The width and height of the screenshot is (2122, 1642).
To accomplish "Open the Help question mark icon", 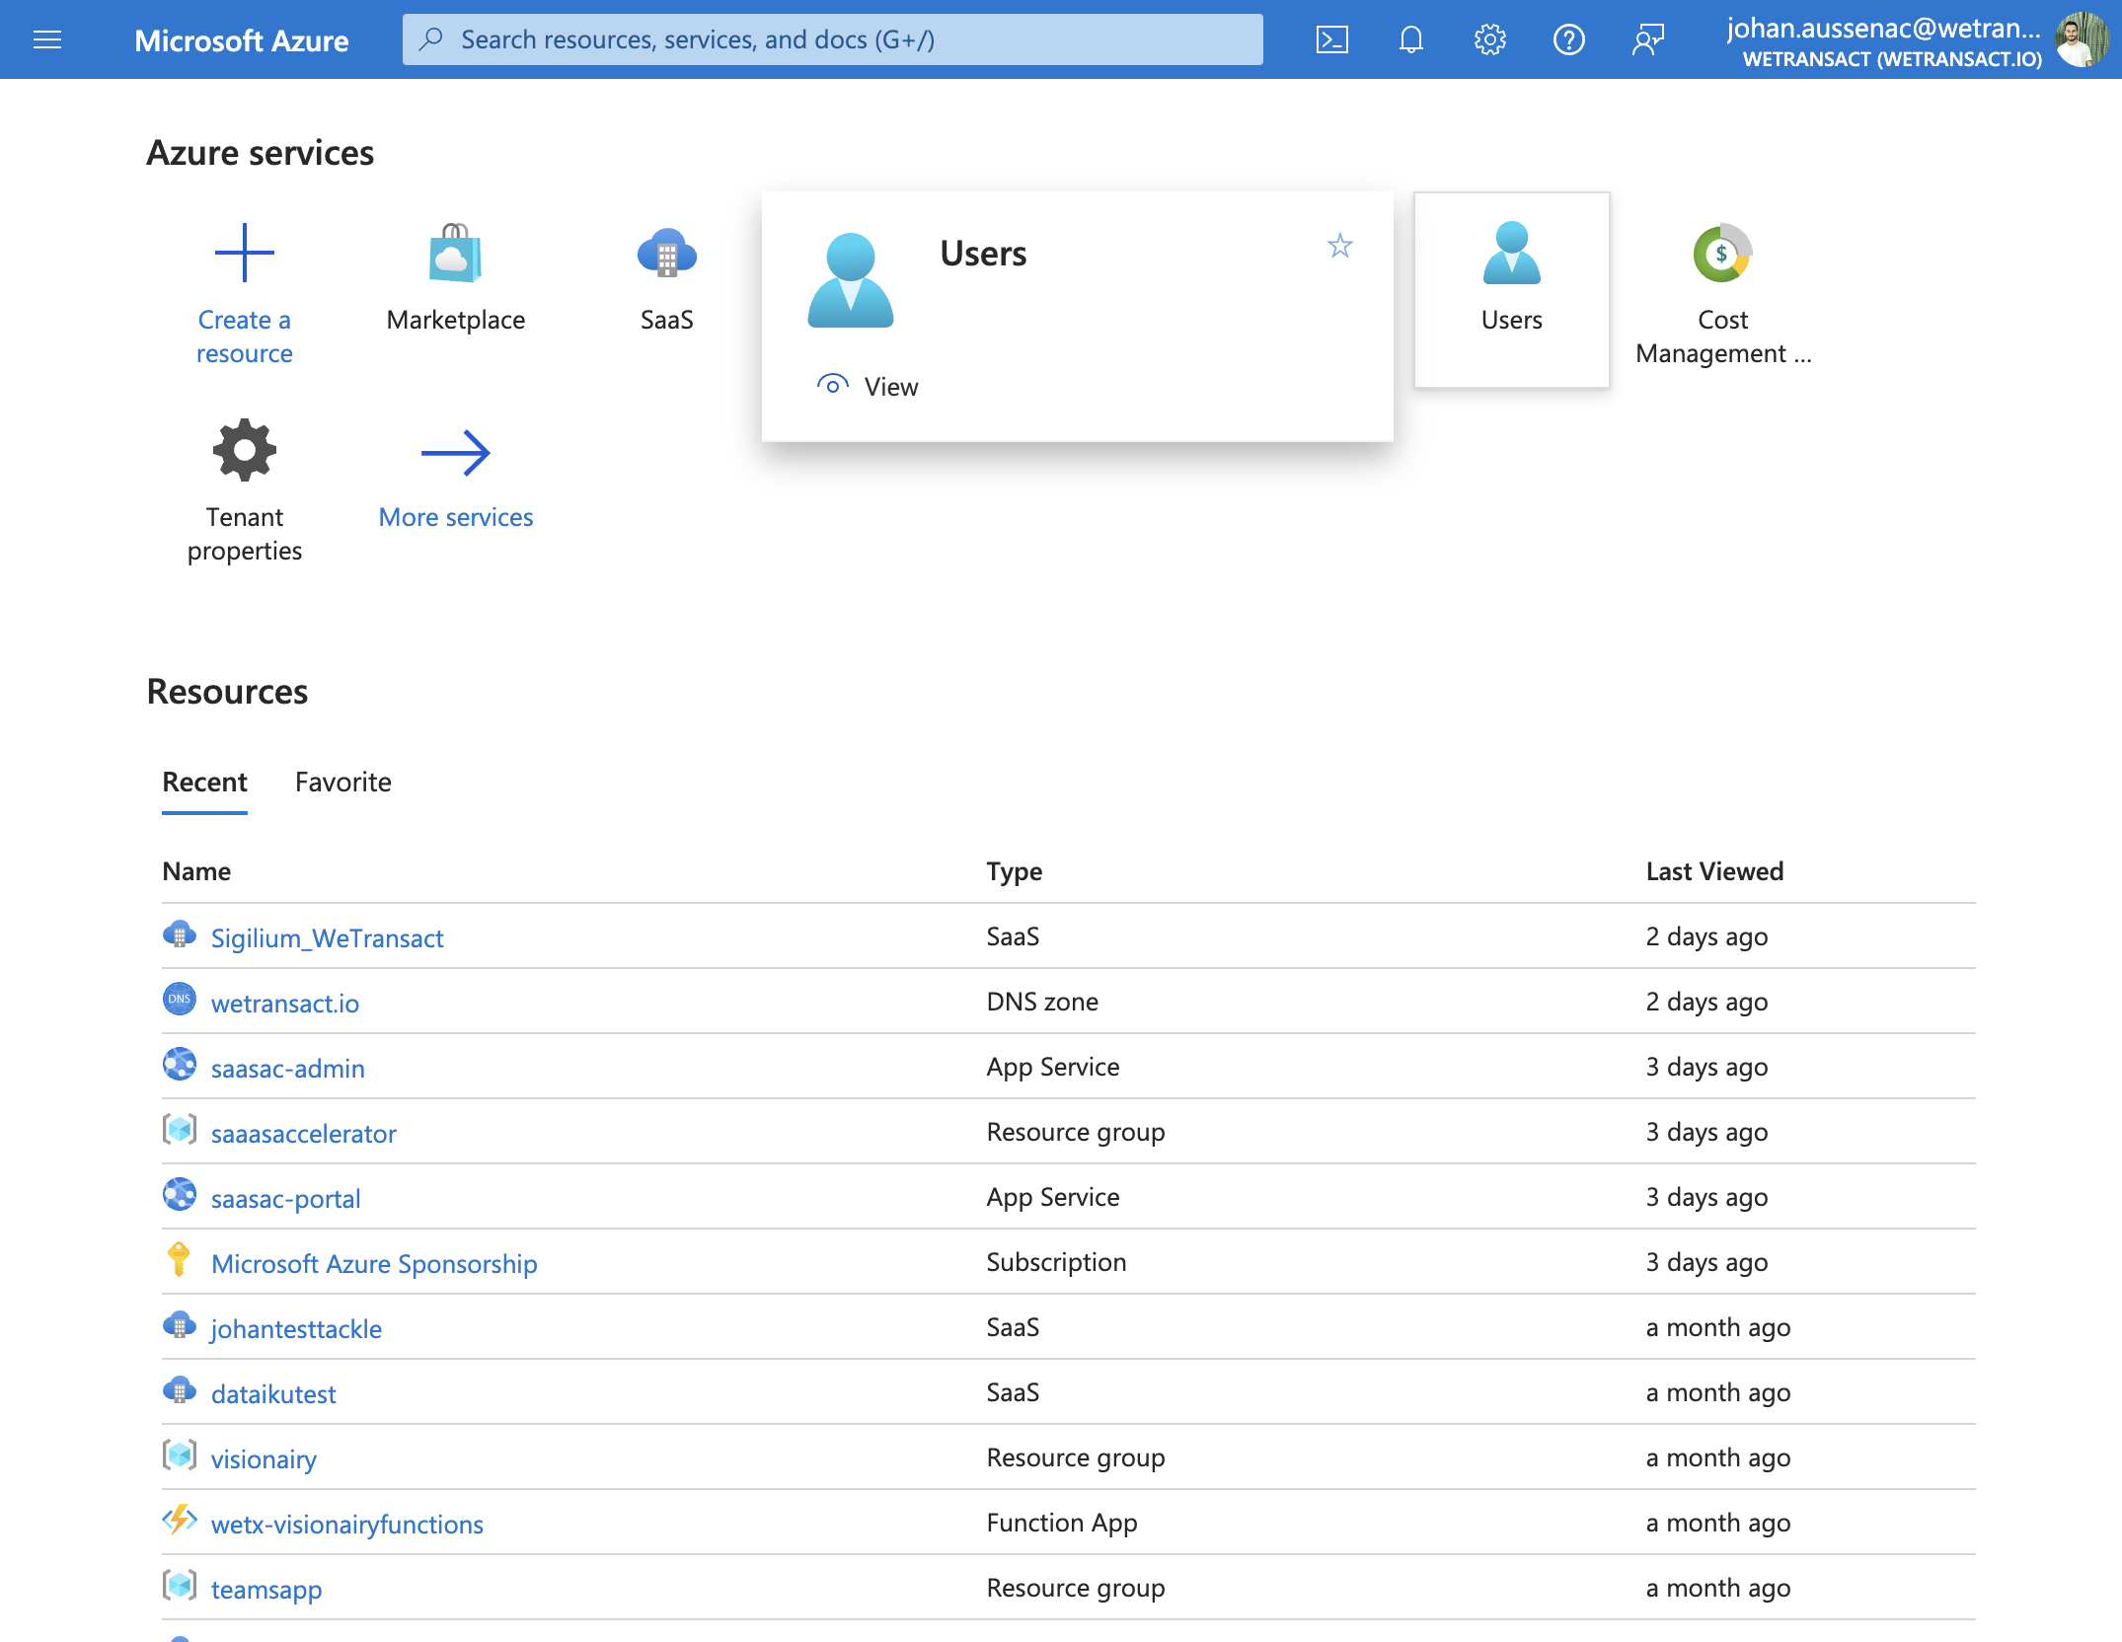I will coord(1568,39).
